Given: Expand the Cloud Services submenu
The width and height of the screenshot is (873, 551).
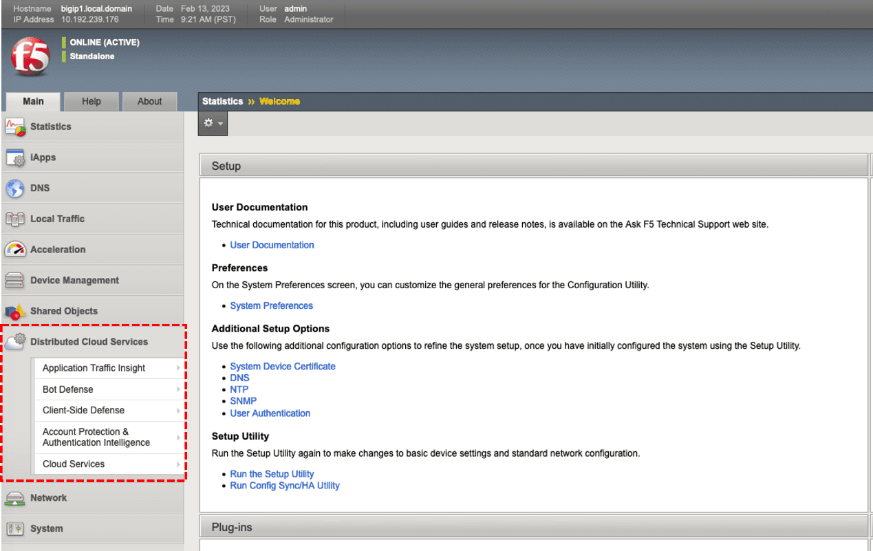Looking at the screenshot, I should [178, 464].
